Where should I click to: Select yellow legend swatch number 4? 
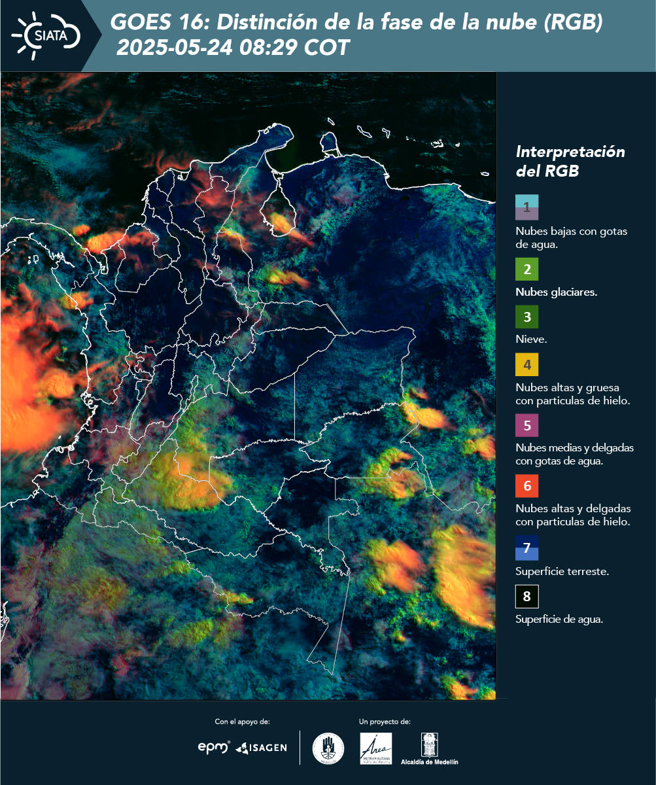point(527,364)
